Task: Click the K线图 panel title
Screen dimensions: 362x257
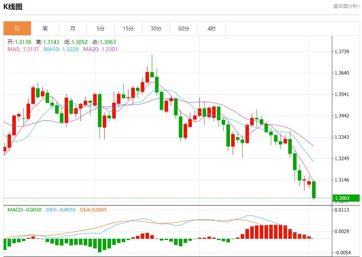Action: click(x=13, y=7)
